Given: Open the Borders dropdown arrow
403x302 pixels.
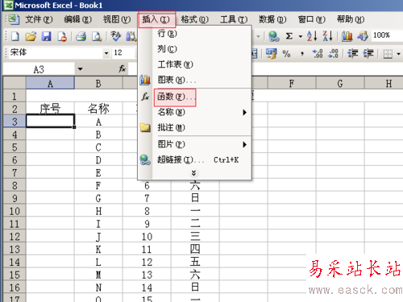Looking at the screenshot, I should point(398,54).
